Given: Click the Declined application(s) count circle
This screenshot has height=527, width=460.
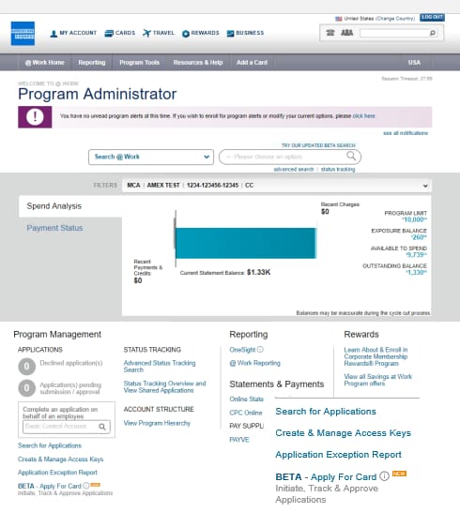Looking at the screenshot, I should [x=27, y=367].
